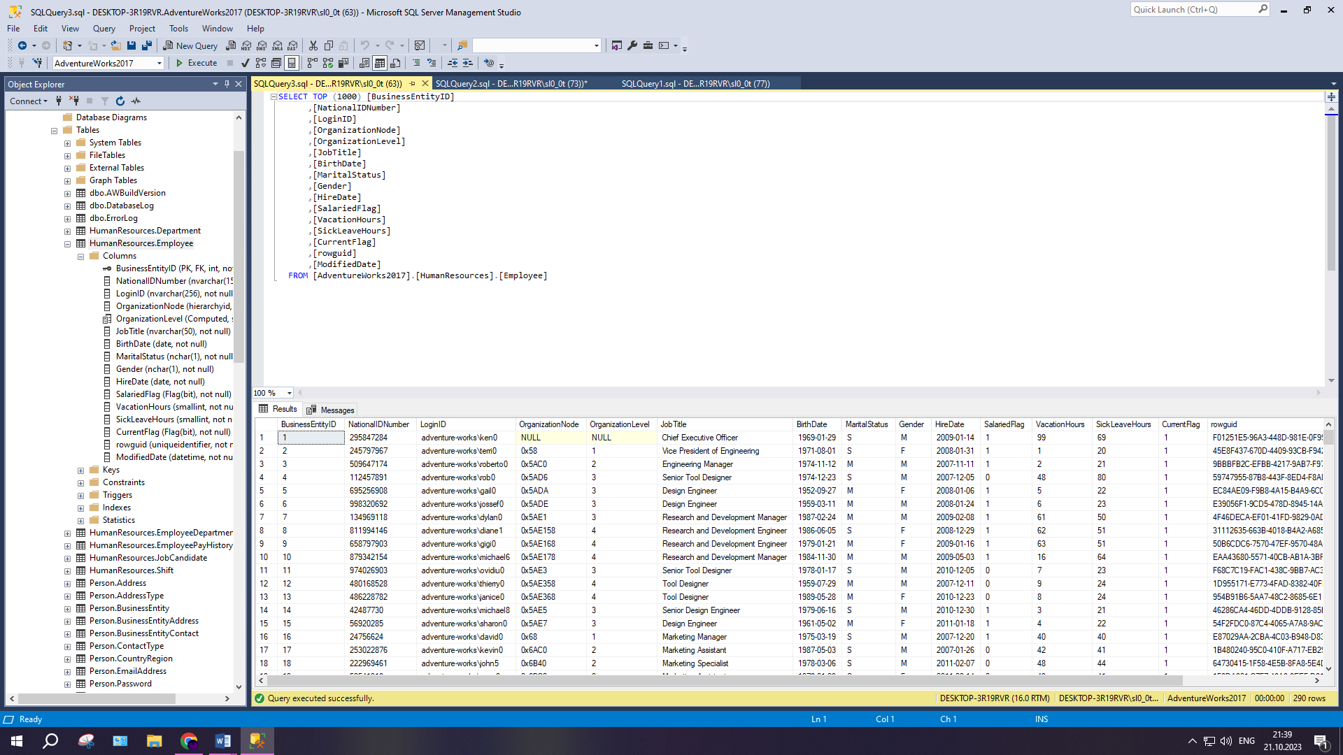This screenshot has width=1343, height=755.
Task: Open the Project menu
Action: (x=142, y=29)
